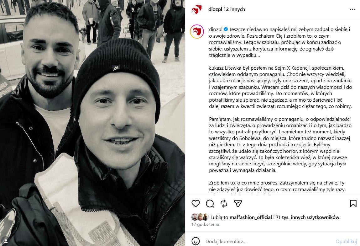Click the diozpl avatar in the header
The image size is (360, 246).
tap(197, 9)
